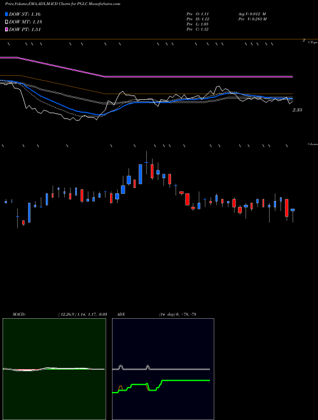This screenshot has height=420, width=318.
Task: Click the 'ADX' panel heading
Action: pos(121,314)
